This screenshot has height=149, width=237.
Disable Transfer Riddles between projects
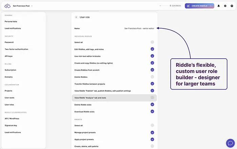[x=152, y=84]
